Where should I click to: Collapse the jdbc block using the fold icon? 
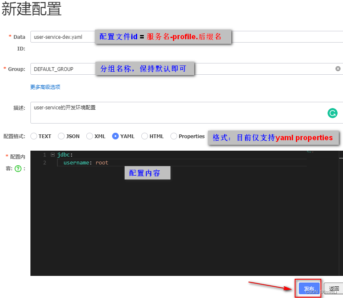(x=53, y=154)
